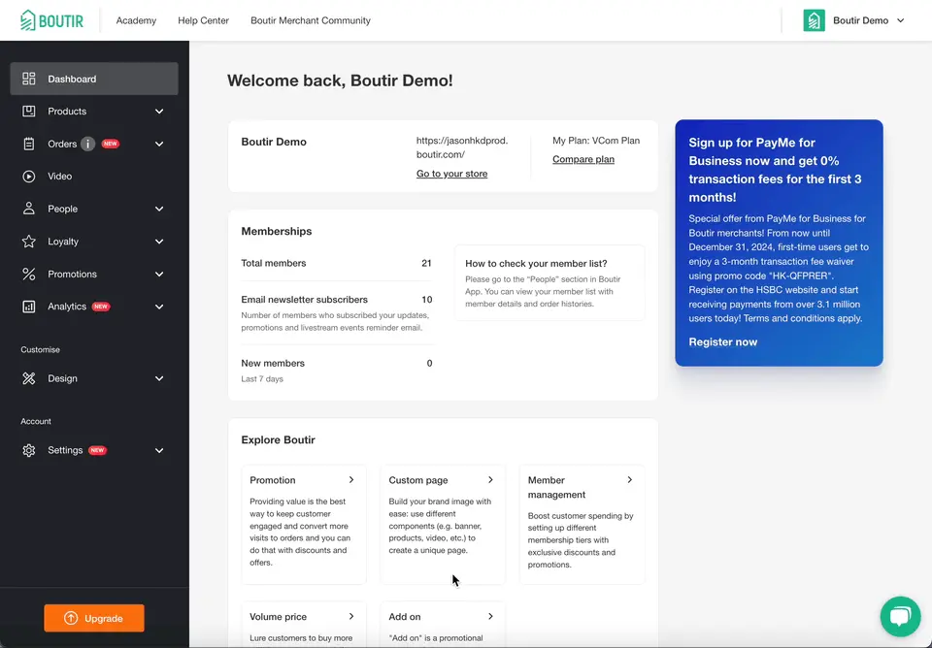Click the Settings gear icon in sidebar
Image resolution: width=932 pixels, height=648 pixels.
[x=28, y=450]
